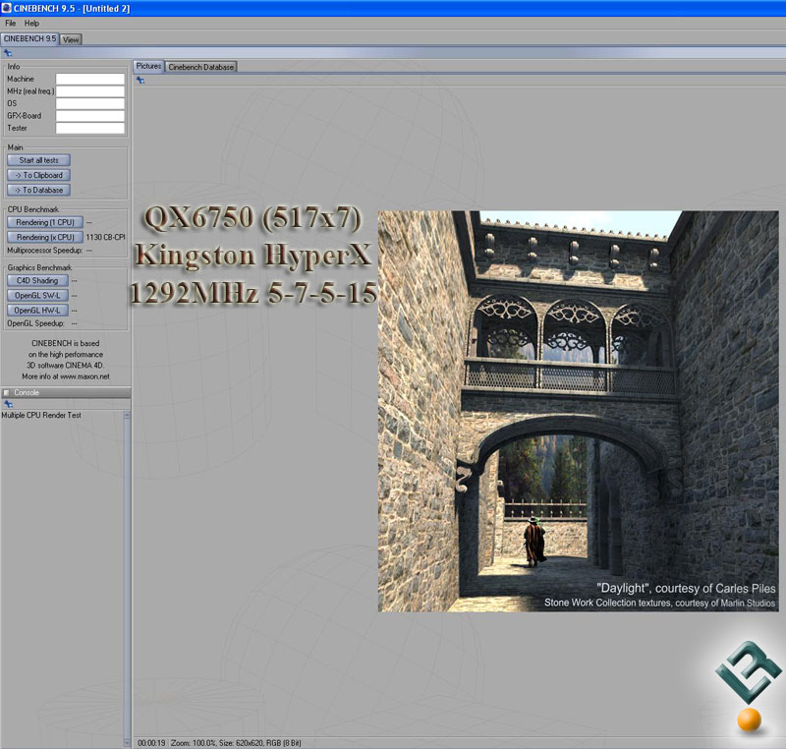Run the Rendering (1 CPU) test

(44, 222)
